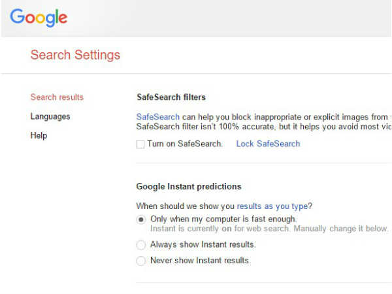Select 'Only when my computer is fast enough' radio button

click(141, 220)
